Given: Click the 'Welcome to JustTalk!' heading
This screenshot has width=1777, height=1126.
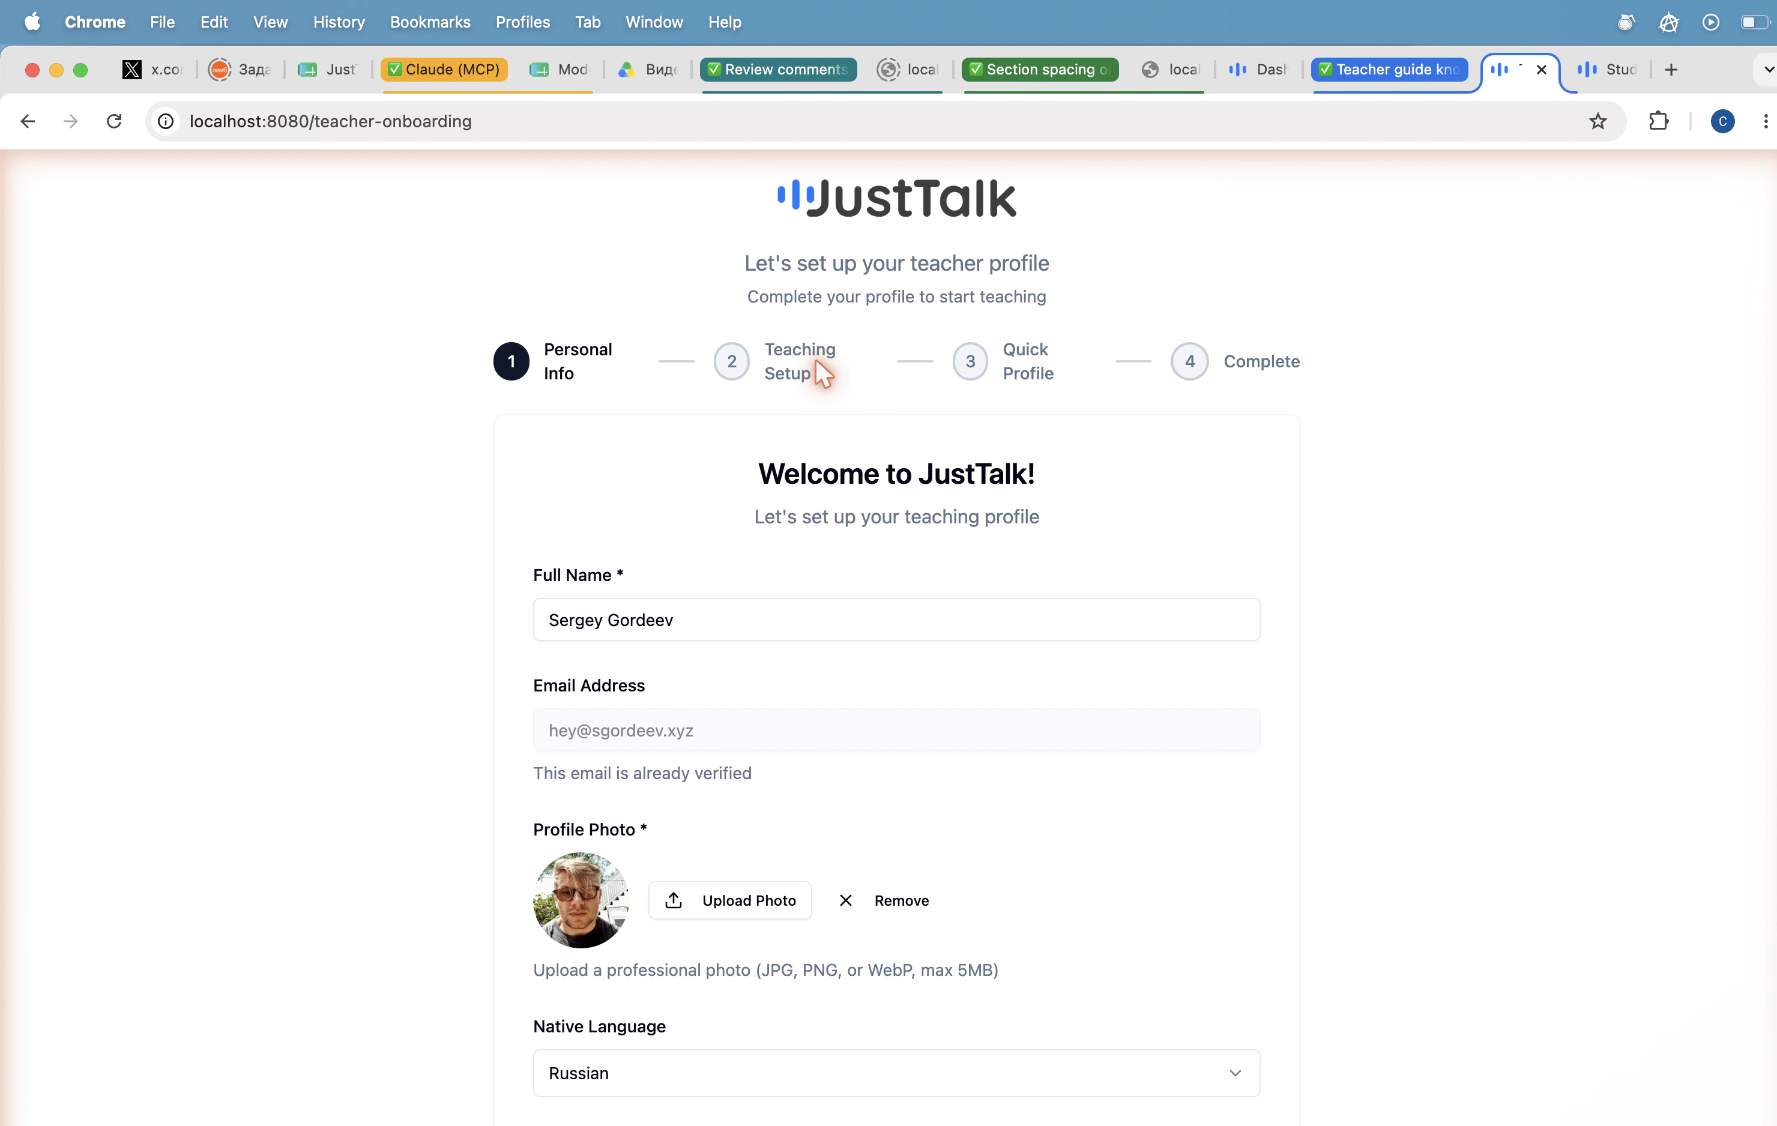Looking at the screenshot, I should tap(897, 474).
